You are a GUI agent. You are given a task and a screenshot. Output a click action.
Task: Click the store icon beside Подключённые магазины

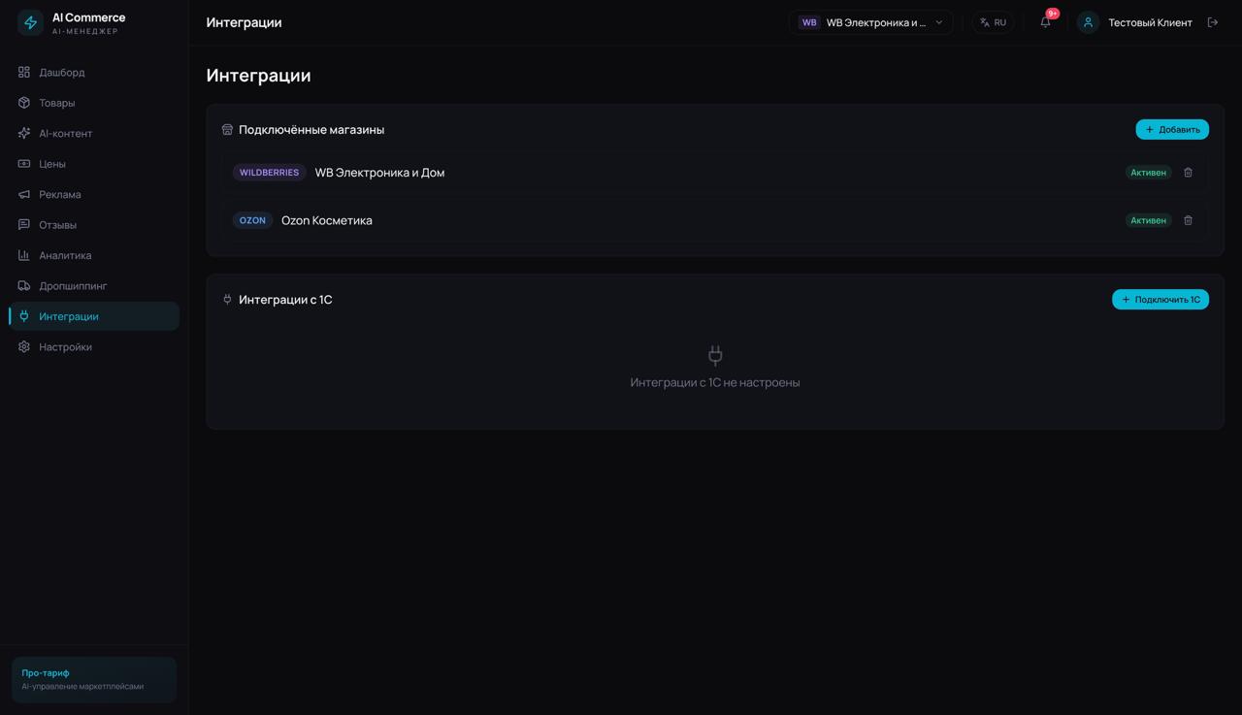tap(227, 130)
